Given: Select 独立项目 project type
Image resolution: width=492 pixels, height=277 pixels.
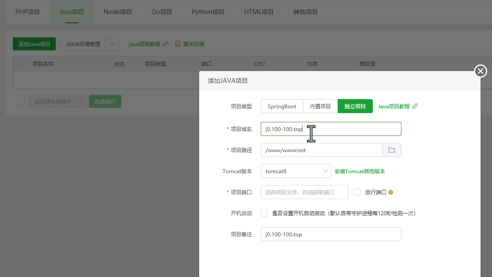Looking at the screenshot, I should (355, 107).
